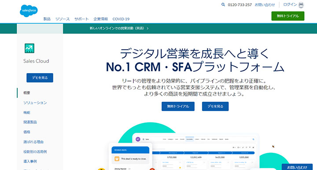This screenshot has height=170, width=317.
Task: Click phone number 0120-733-257
Action: 240,5
